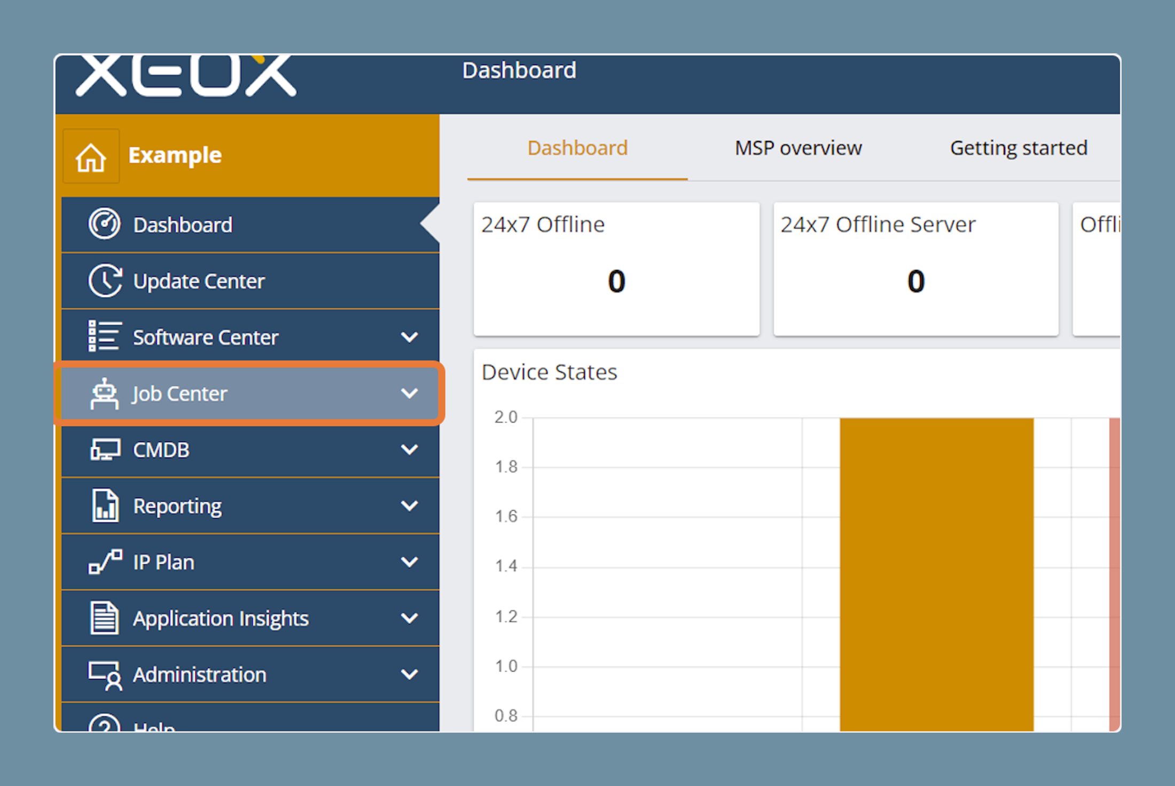1175x786 pixels.
Task: Expand the IP Plan chevron
Action: tap(410, 562)
